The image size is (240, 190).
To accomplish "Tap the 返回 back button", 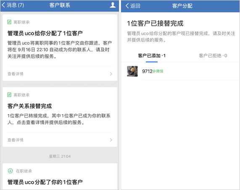I will click(x=133, y=6).
